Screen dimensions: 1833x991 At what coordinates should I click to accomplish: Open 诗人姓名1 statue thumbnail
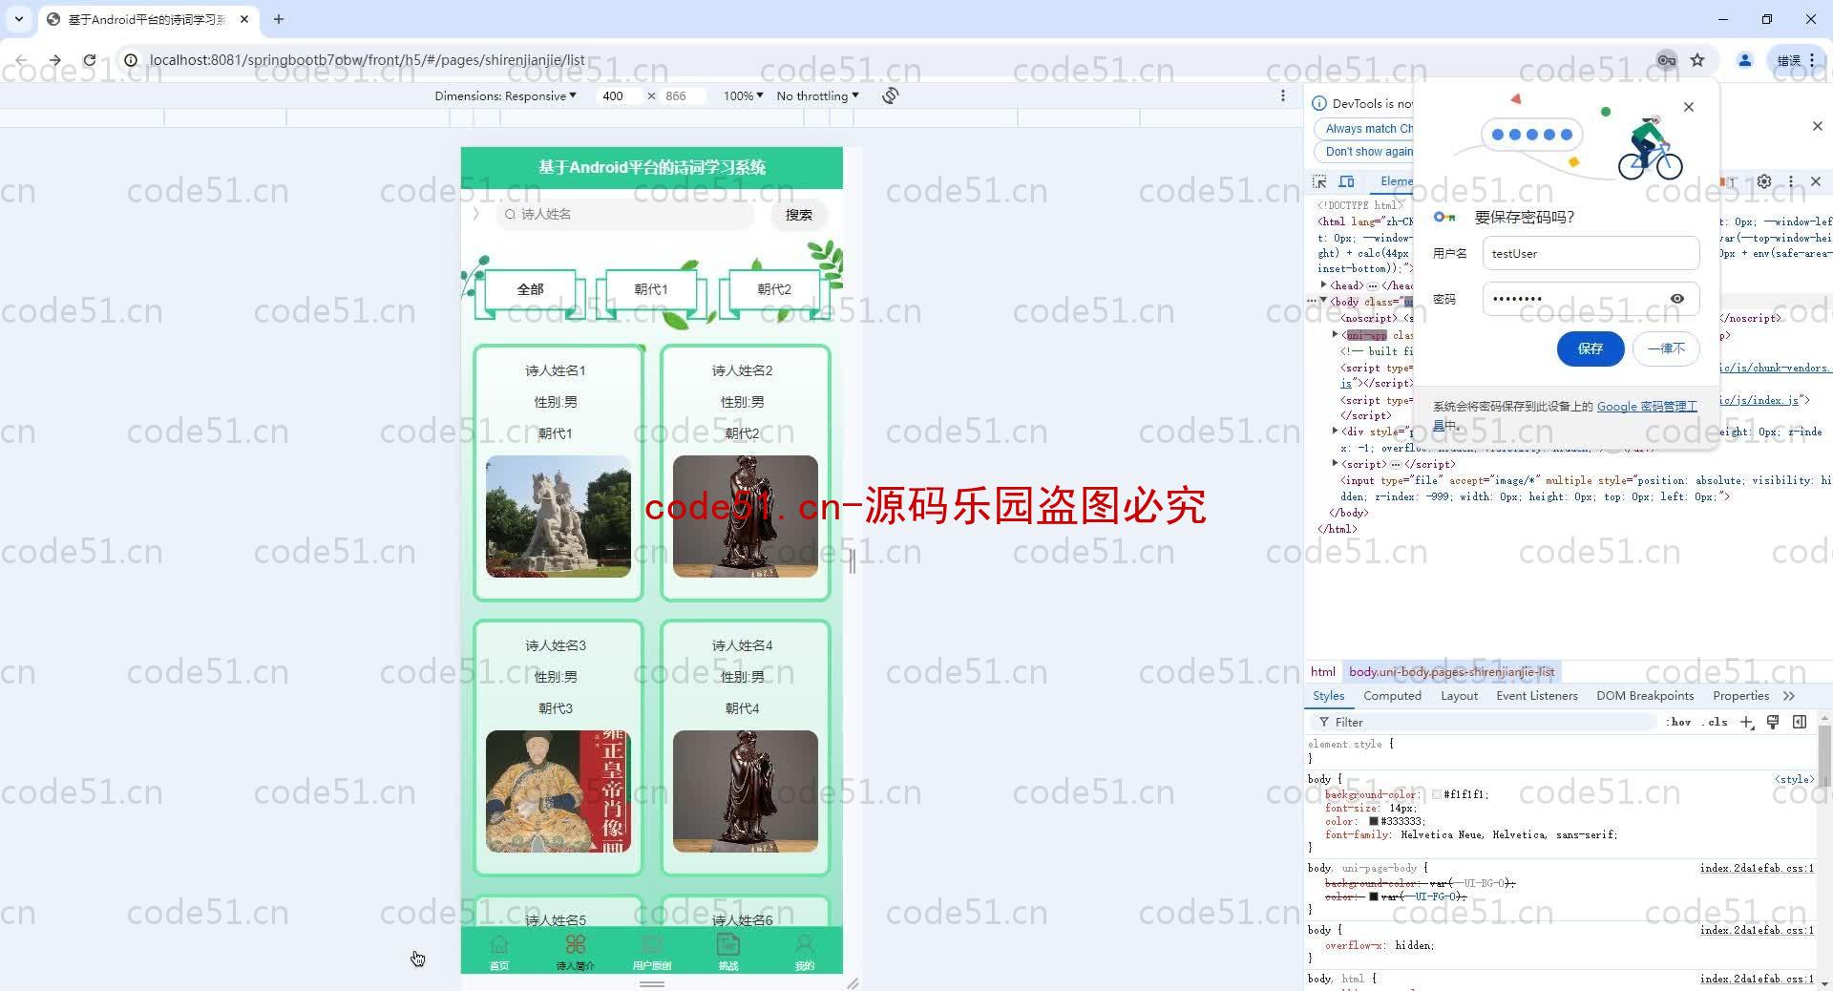click(558, 517)
